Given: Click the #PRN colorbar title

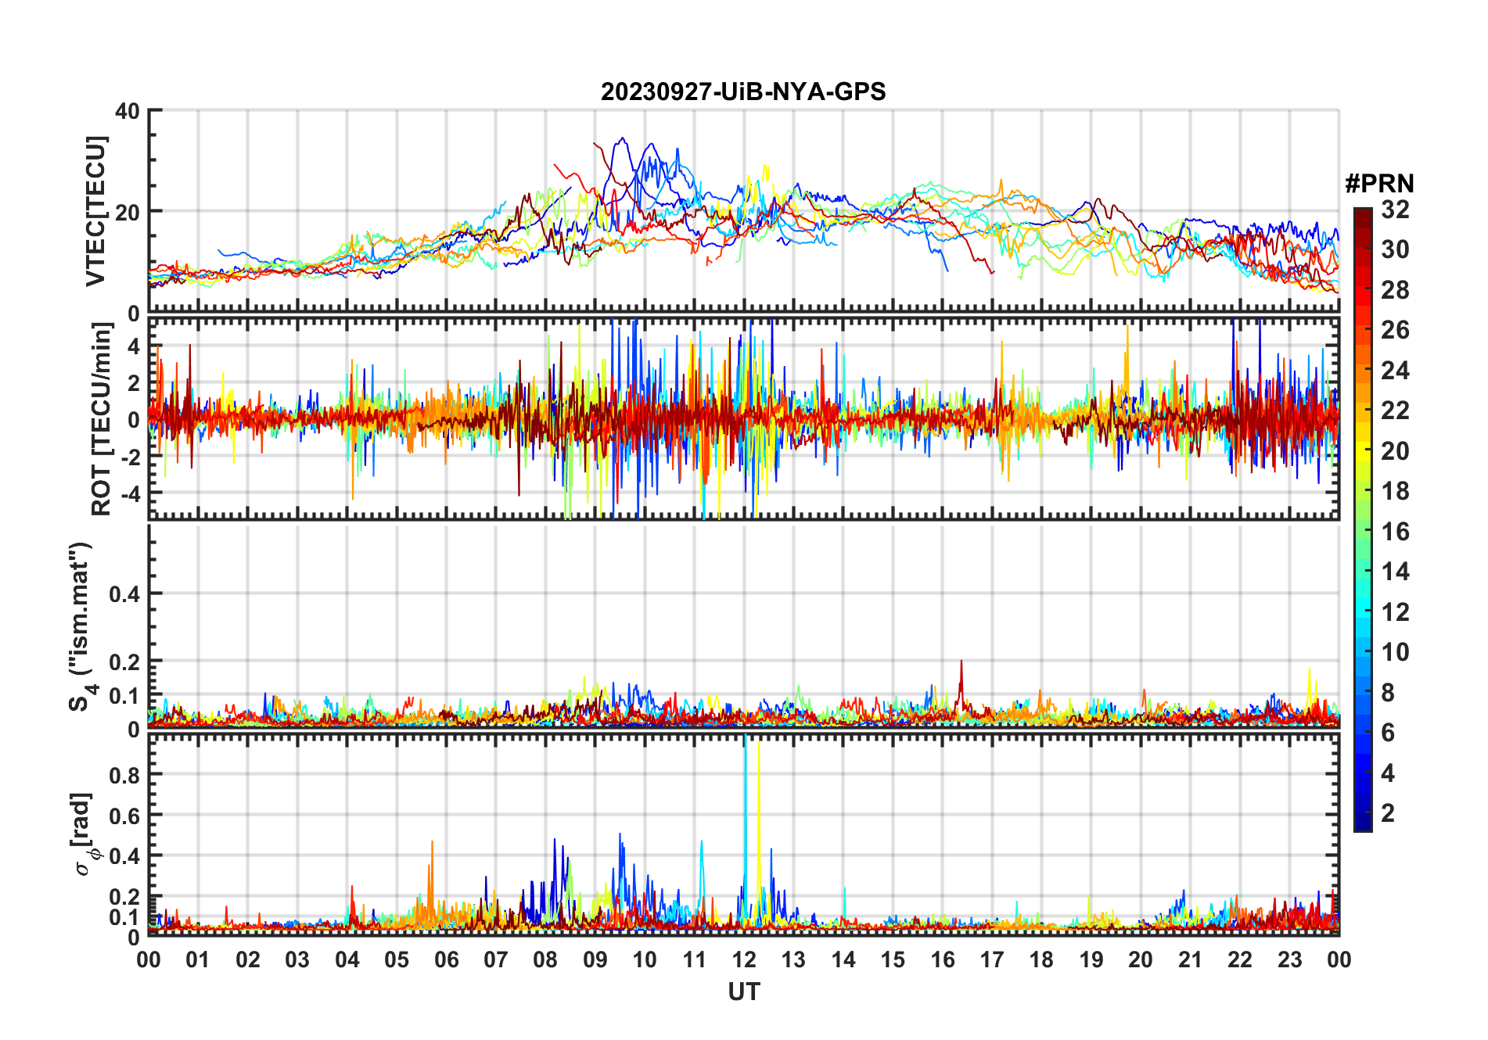Looking at the screenshot, I should [1379, 184].
